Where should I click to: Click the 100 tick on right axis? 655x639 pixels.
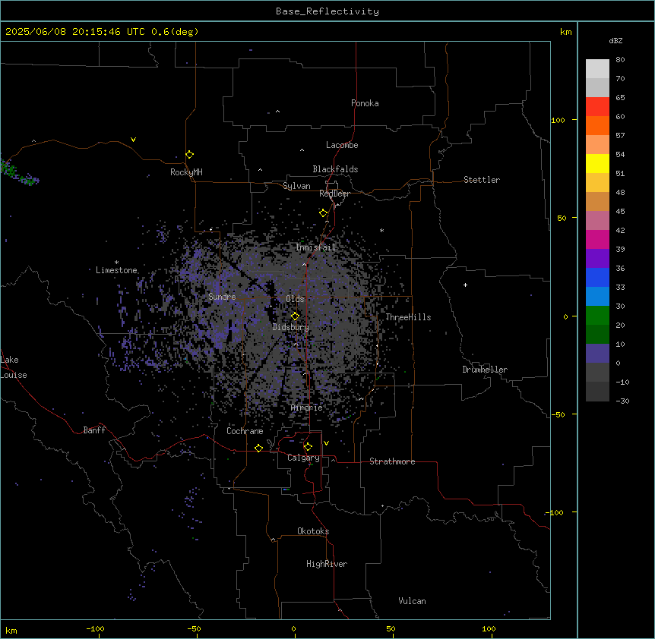coord(558,120)
